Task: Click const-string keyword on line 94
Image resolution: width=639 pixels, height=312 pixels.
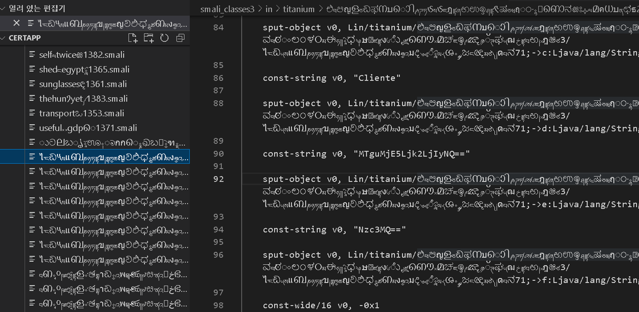Action: click(294, 229)
